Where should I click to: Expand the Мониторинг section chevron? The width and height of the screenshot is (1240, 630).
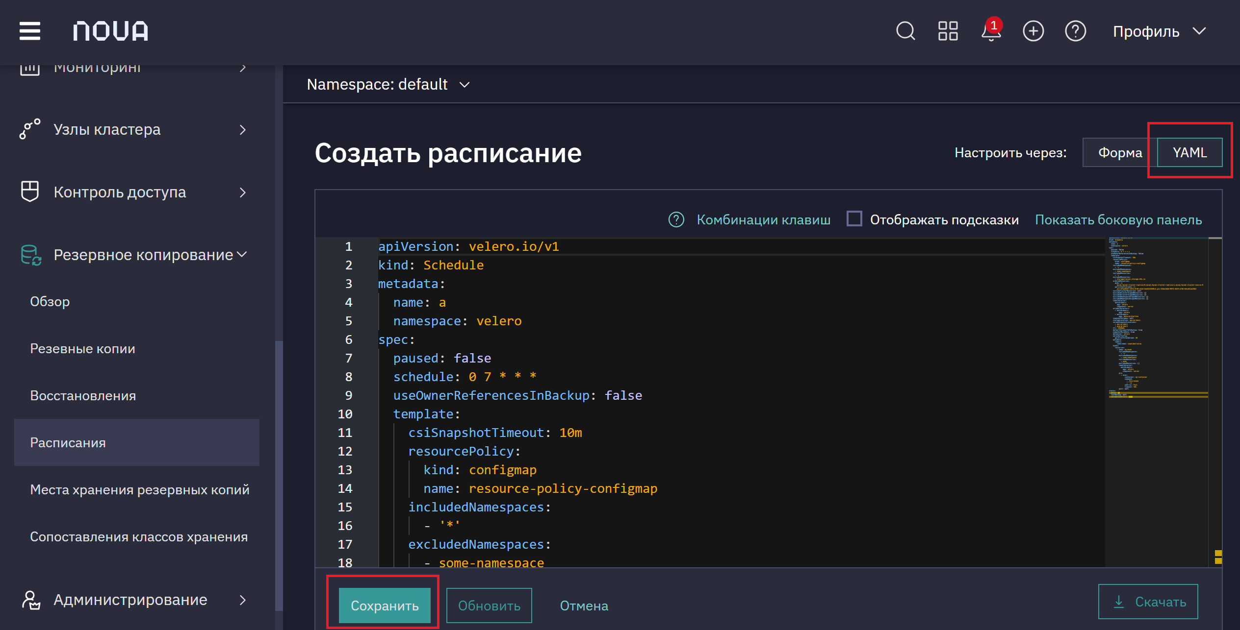click(x=242, y=68)
